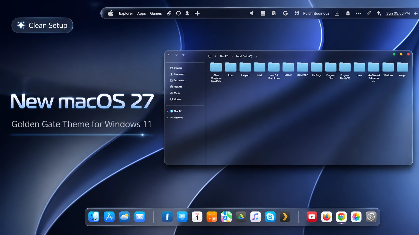
Task: Click the Pulchritudinous label
Action: click(x=316, y=13)
